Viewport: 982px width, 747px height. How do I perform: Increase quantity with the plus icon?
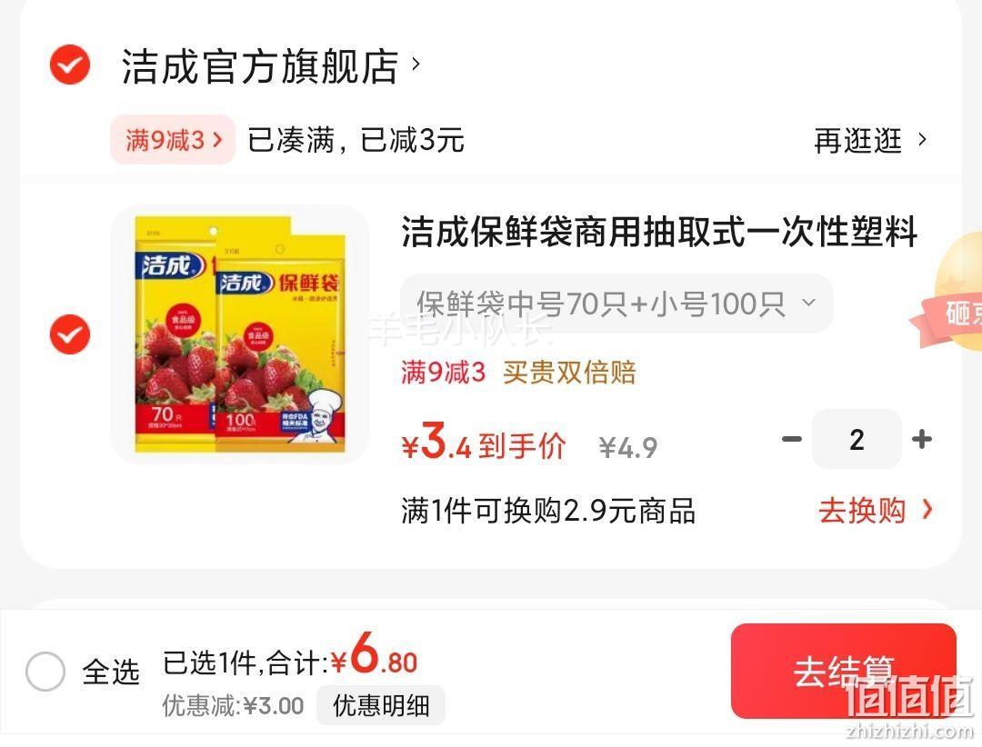(x=922, y=439)
